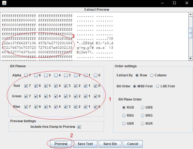Click the Save Bin button
Viewport: 193px width, 149px height.
pos(110,144)
